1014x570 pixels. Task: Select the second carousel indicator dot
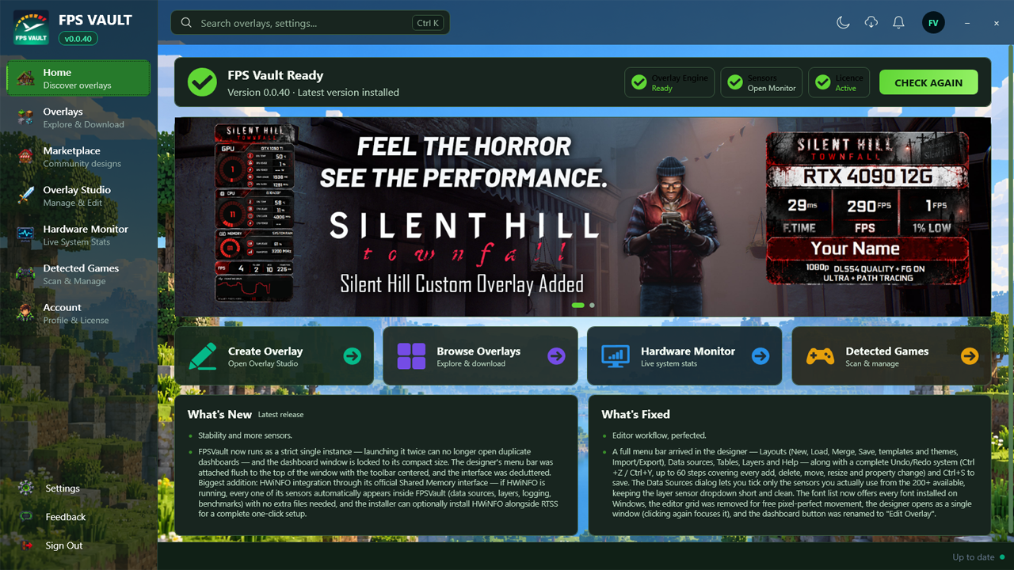point(592,305)
